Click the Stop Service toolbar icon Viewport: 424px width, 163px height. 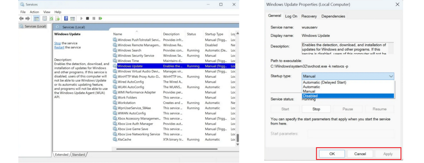coord(87,19)
